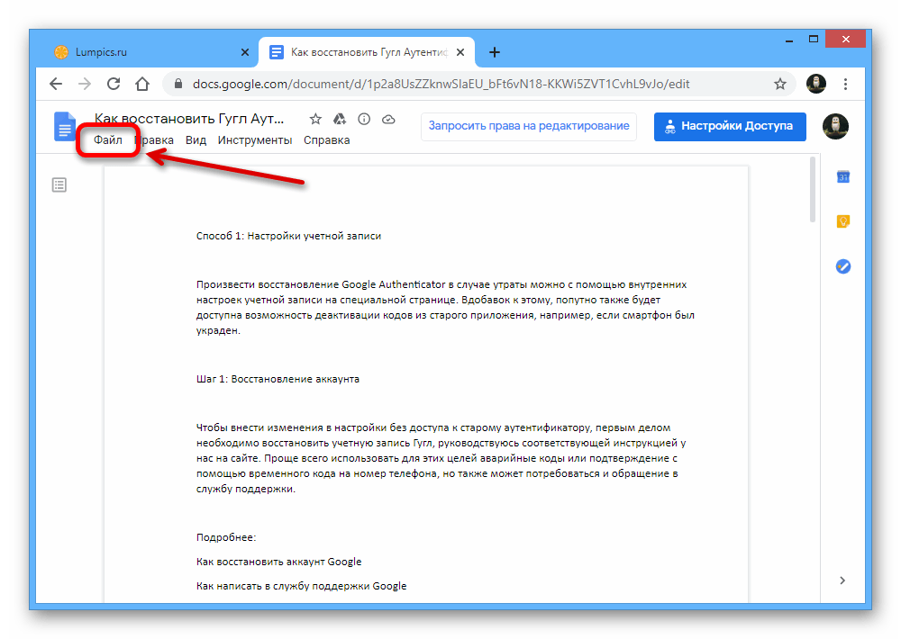Click the add to Drive icon

[340, 119]
